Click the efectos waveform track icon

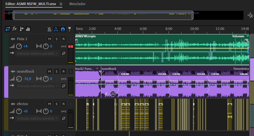(13, 104)
